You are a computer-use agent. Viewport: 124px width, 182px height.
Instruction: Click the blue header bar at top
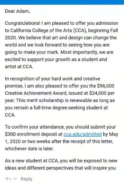tap(62, 2)
